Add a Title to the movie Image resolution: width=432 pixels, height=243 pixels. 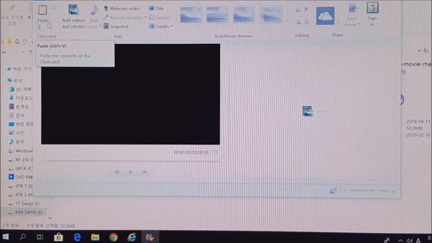click(x=156, y=9)
